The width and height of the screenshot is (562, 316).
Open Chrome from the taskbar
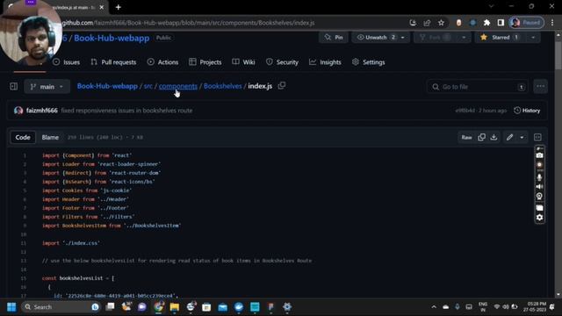158,307
